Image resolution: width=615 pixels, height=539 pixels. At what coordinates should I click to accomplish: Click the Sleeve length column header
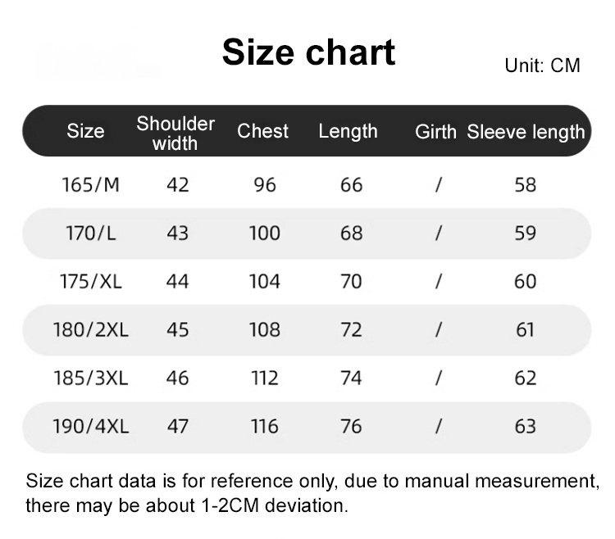[526, 132]
